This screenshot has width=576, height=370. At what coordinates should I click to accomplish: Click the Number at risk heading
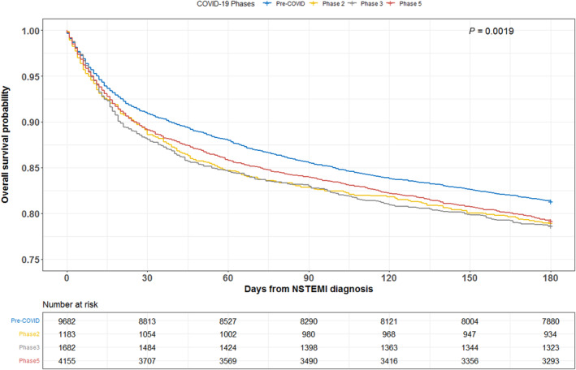[70, 304]
